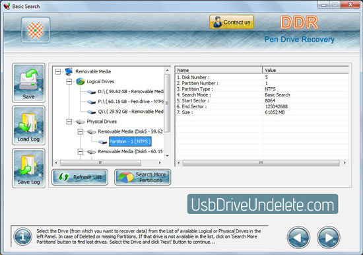Select Removable Media Disk5 physical drive
The width and height of the screenshot is (363, 255).
point(130,131)
